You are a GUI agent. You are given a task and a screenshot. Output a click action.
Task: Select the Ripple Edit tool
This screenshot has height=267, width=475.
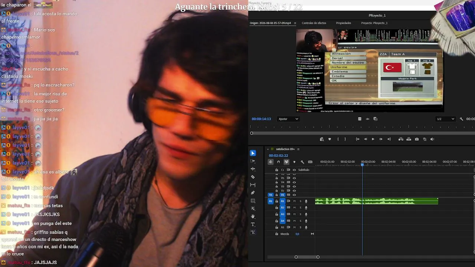(253, 169)
